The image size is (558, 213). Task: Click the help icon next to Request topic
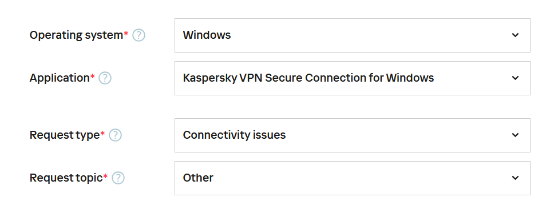point(118,178)
